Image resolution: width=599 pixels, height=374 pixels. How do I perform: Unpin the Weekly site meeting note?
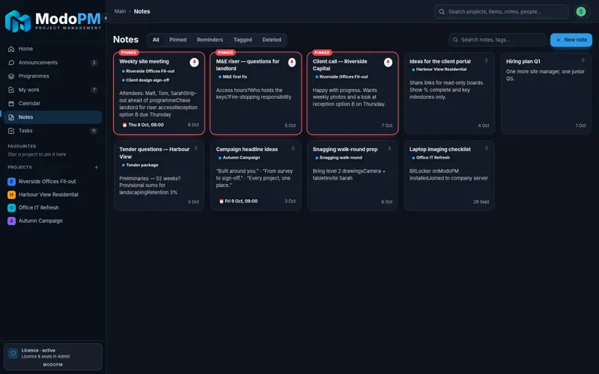[194, 62]
